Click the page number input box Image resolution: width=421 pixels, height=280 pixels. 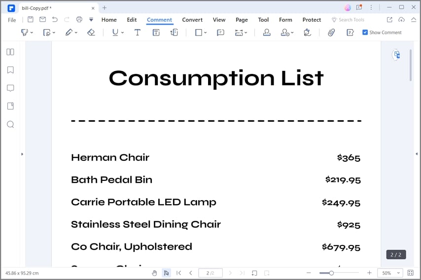(x=210, y=273)
